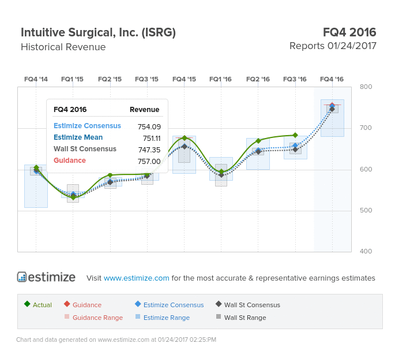Click the Estimize Mean row label in tooltip
Image resolution: width=395 pixels, height=358 pixels.
pos(78,137)
